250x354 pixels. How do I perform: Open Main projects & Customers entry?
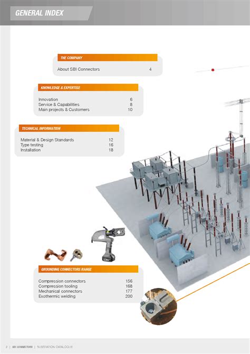[64, 109]
